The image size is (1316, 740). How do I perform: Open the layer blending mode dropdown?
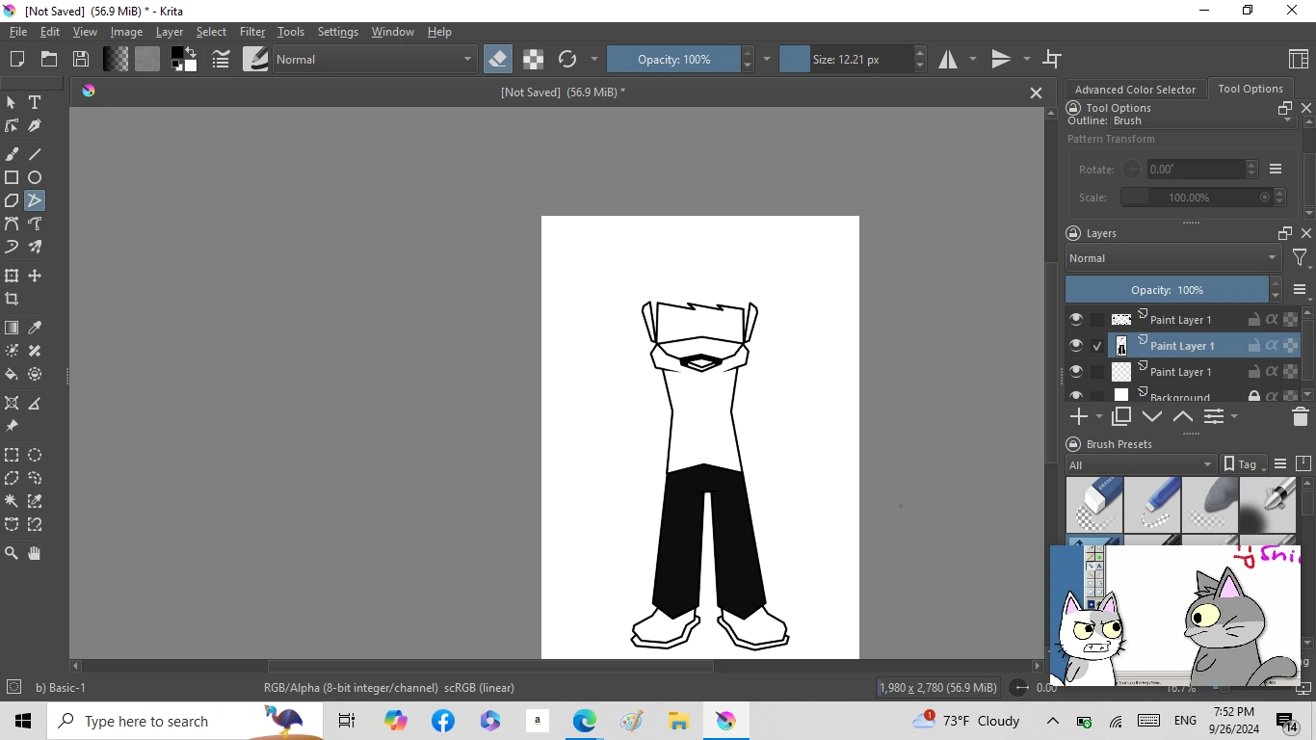1172,258
